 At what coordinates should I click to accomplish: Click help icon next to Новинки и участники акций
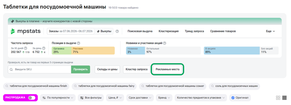coord(165,43)
